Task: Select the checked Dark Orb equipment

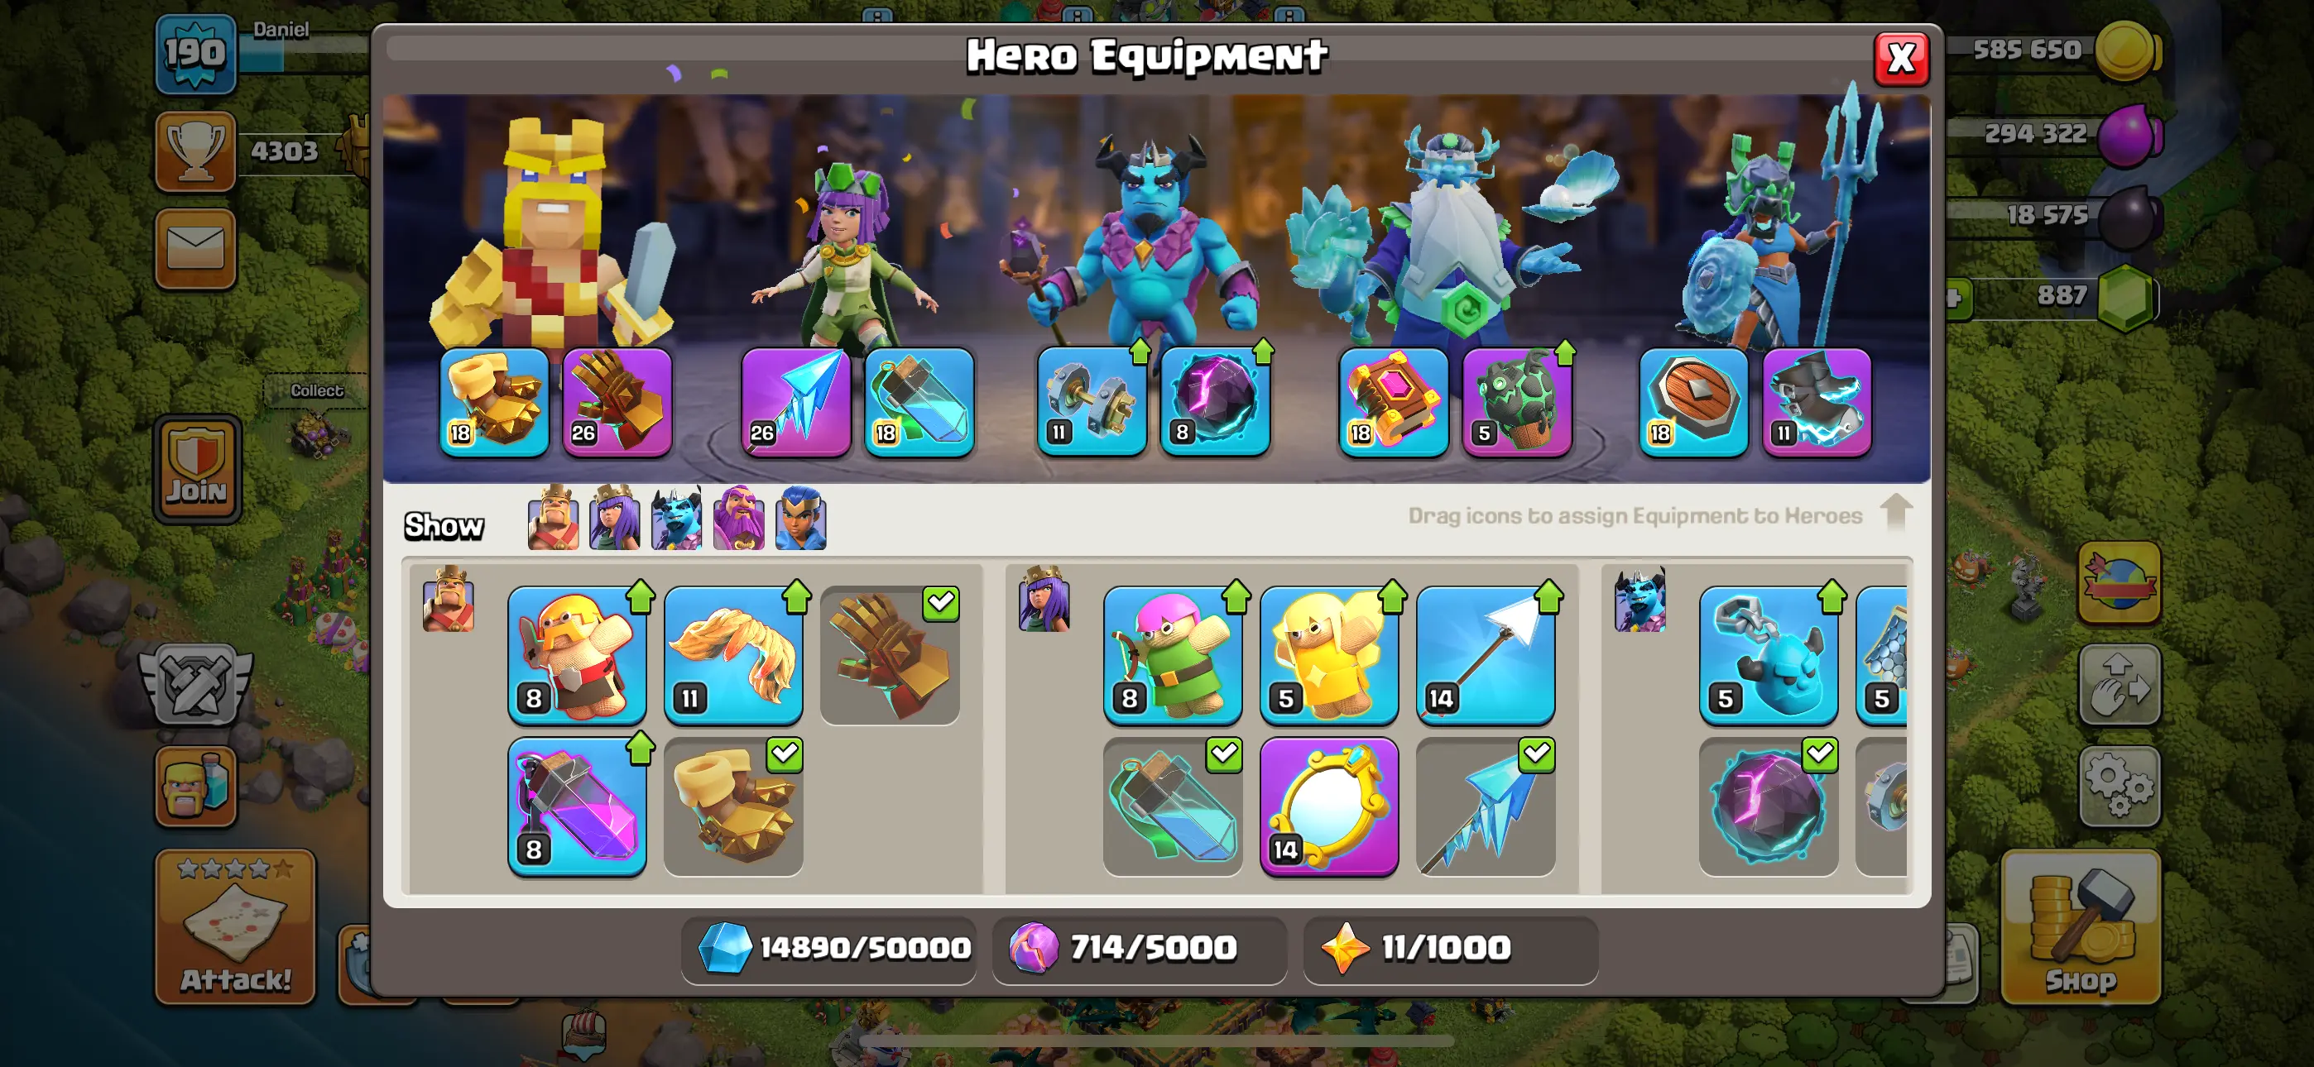Action: click(1769, 806)
